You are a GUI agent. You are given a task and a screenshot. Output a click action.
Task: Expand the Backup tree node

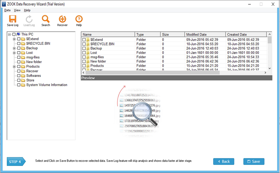[x=14, y=48]
